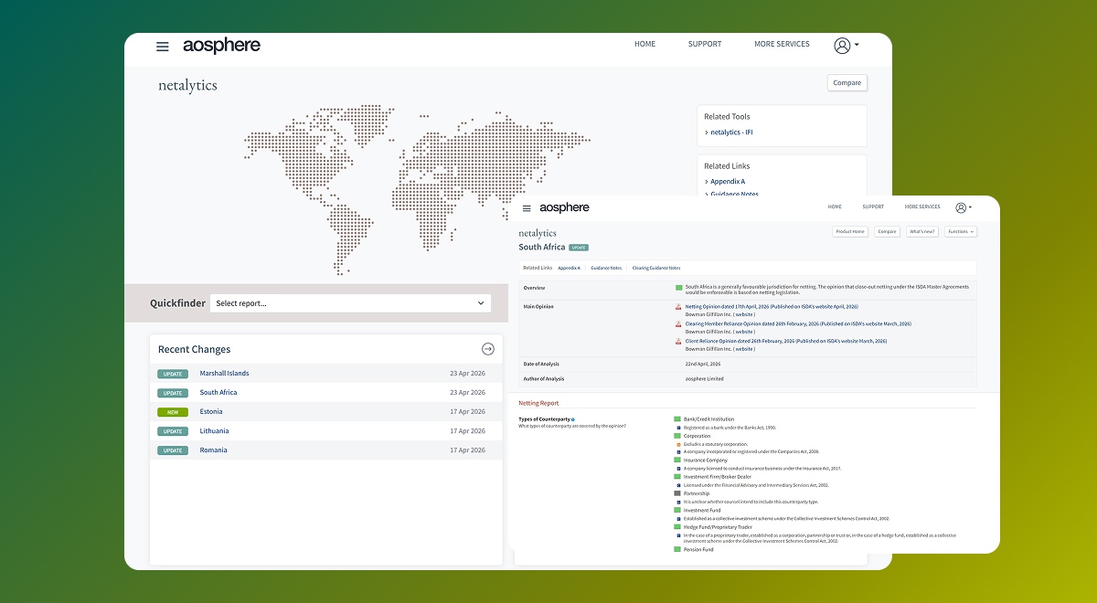The image size is (1097, 603).
Task: Click Netting Report section heading
Action: click(538, 403)
